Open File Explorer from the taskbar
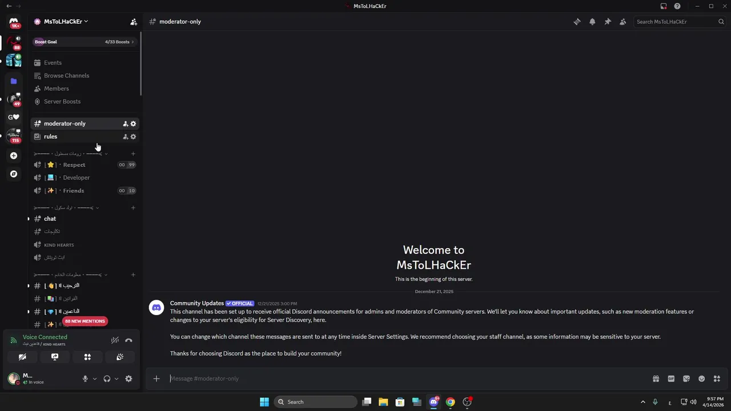The image size is (731, 411). pyautogui.click(x=383, y=402)
